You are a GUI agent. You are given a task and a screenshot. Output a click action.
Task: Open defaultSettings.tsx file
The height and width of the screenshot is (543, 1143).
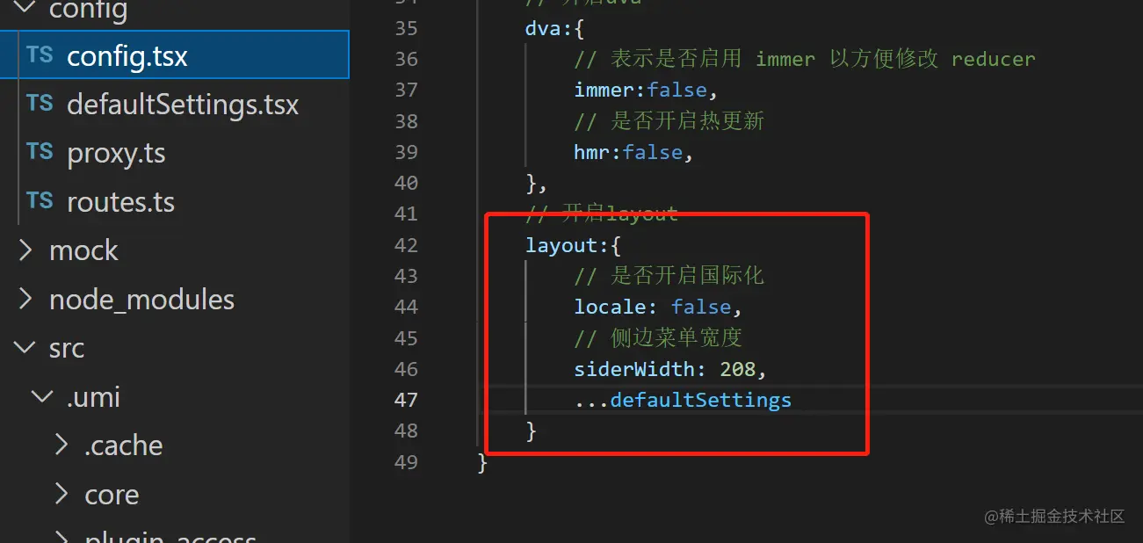click(183, 105)
